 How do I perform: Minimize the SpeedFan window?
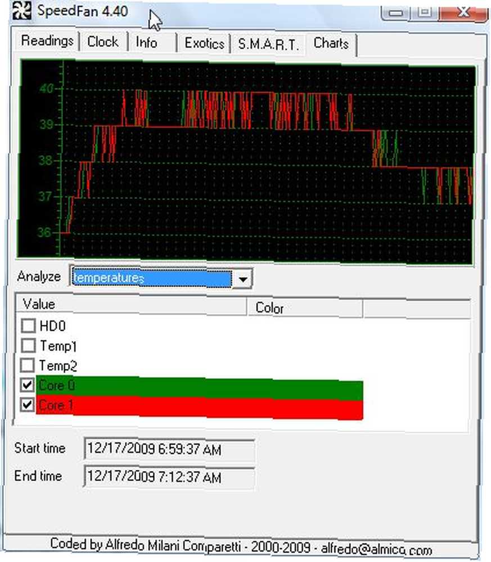(x=396, y=13)
